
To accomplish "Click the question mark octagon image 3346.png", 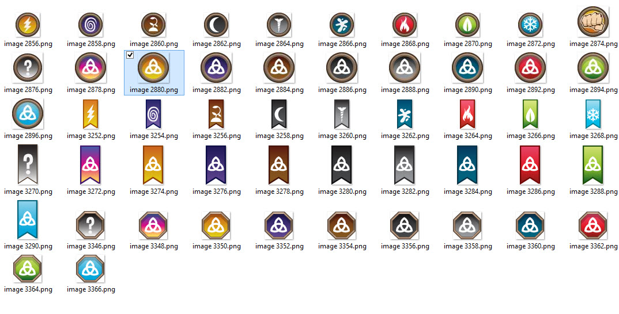I will pos(90,225).
